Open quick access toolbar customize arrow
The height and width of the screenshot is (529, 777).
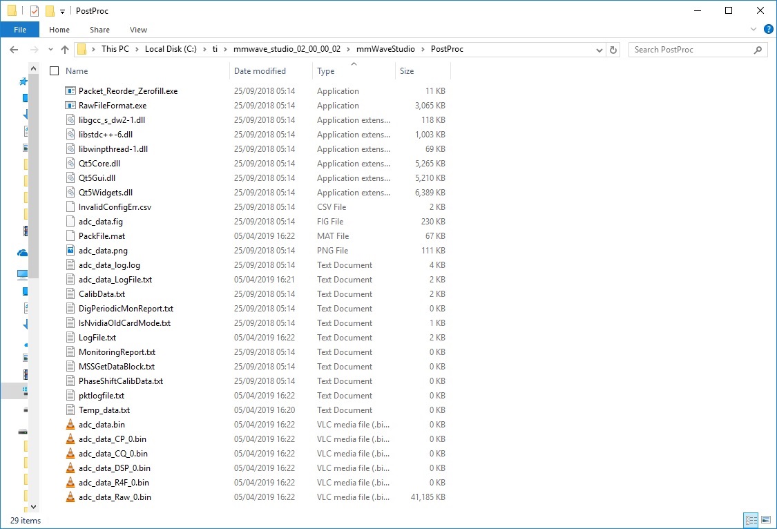coord(62,11)
